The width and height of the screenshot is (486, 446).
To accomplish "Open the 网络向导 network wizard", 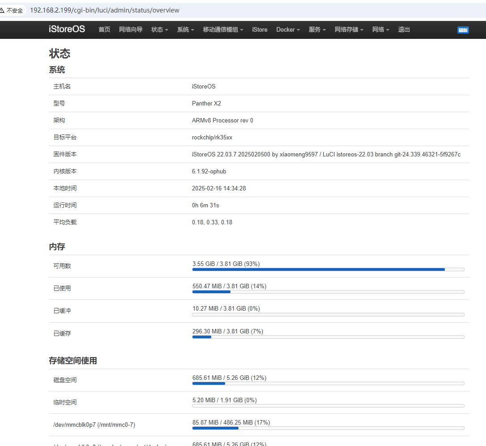I will point(130,29).
